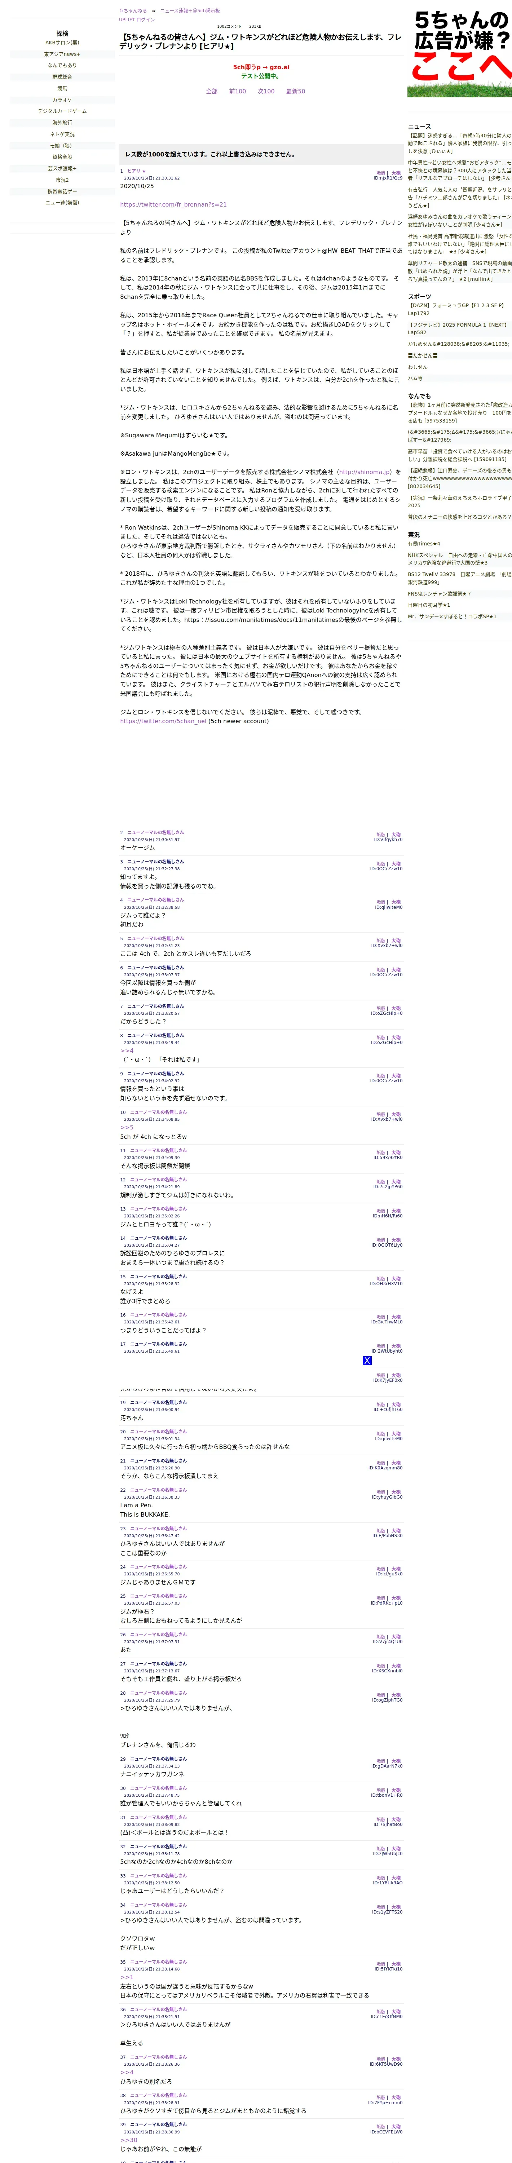Open the twitter.com/5chan_nel link
This screenshot has width=512, height=2163.
pos(163,721)
